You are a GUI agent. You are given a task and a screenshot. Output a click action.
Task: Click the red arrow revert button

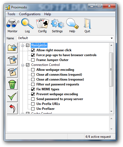(x=12, y=109)
